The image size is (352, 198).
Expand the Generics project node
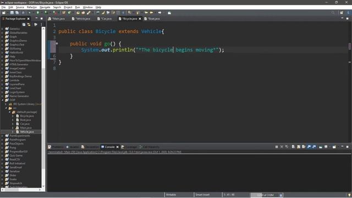click(x=2, y=29)
